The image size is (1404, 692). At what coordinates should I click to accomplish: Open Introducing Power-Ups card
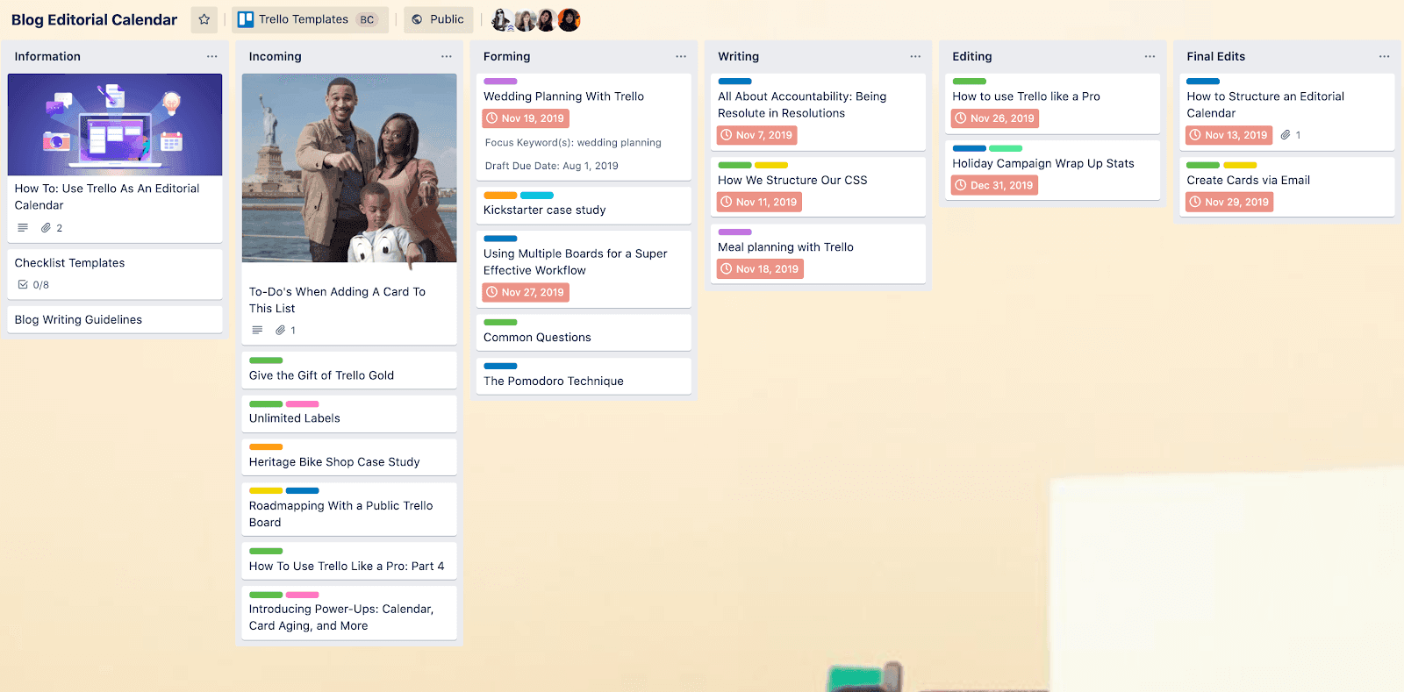(x=349, y=613)
